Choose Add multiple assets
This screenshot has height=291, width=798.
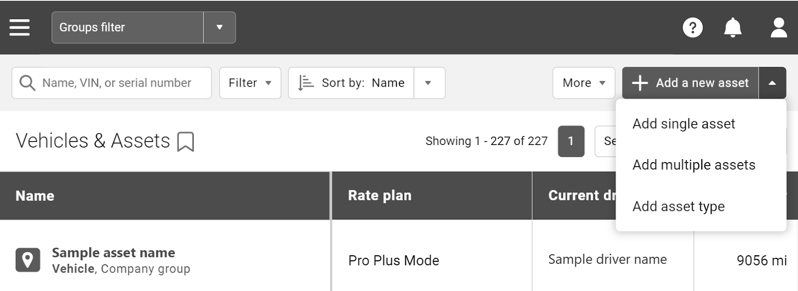(693, 165)
